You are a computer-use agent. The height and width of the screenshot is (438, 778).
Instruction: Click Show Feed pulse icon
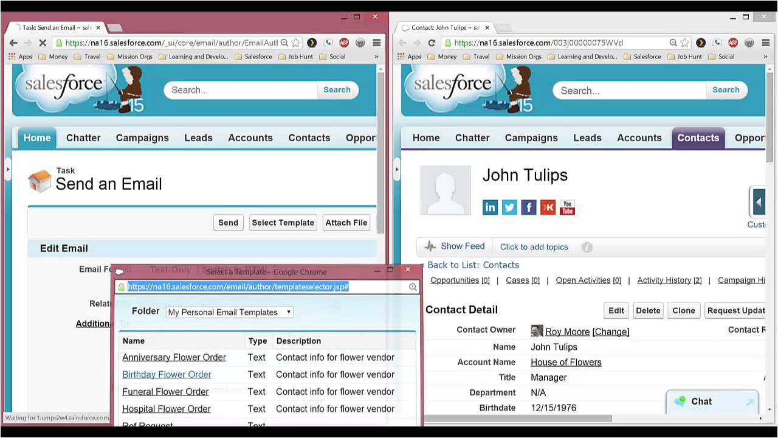(x=430, y=246)
